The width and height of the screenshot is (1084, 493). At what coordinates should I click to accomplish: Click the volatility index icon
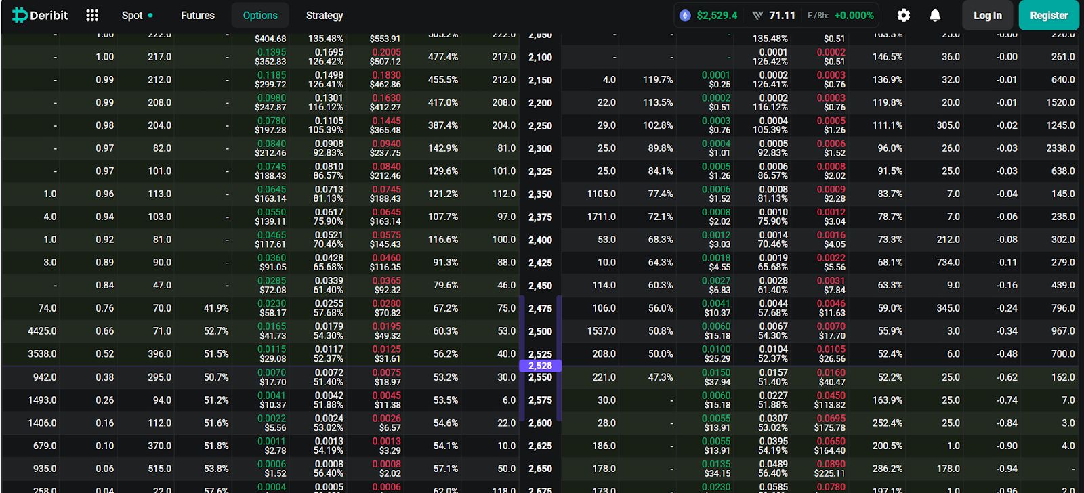pos(757,15)
